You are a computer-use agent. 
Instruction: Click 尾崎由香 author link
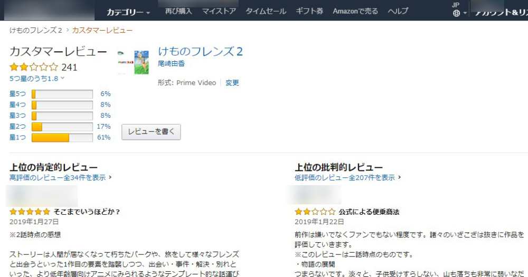click(171, 63)
